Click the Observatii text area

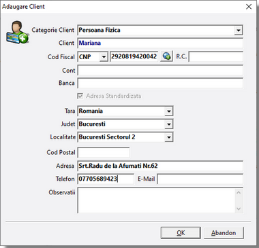point(156,200)
